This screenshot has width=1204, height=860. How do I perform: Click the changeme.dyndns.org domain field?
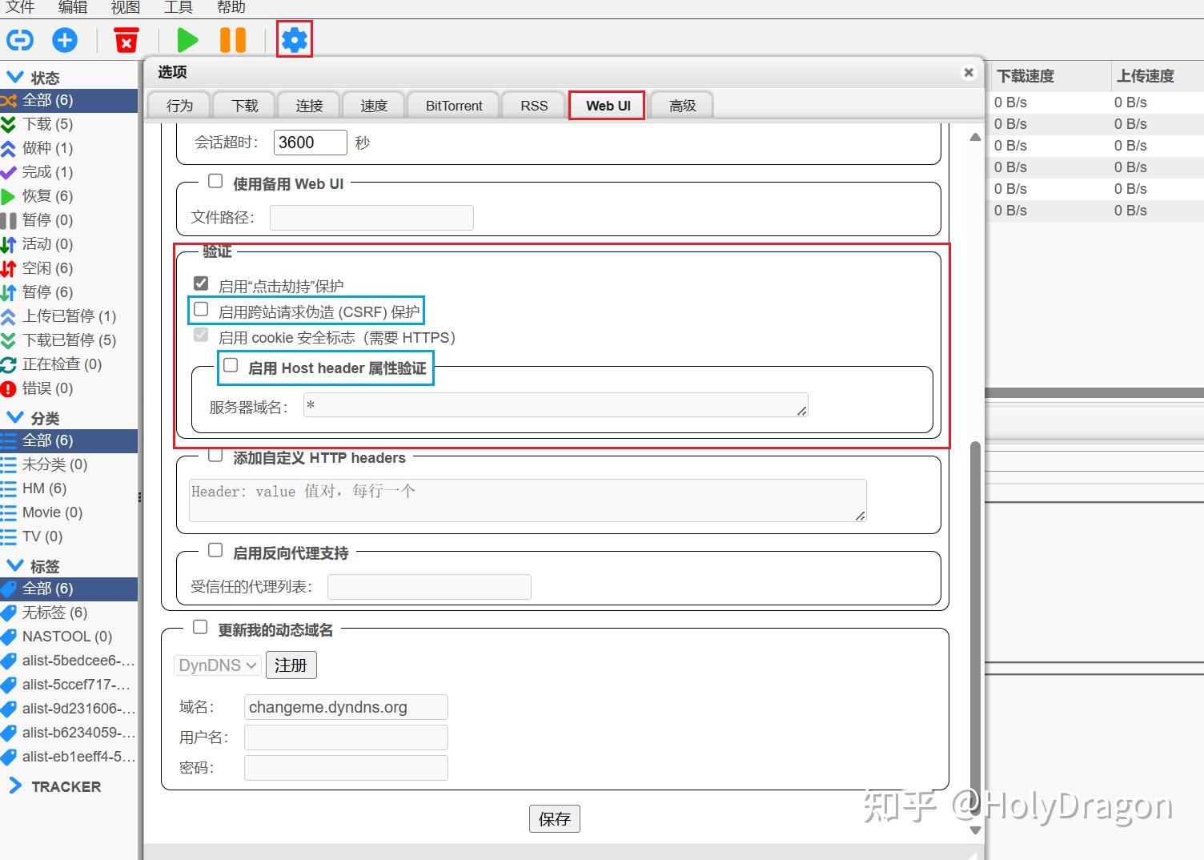tap(345, 706)
